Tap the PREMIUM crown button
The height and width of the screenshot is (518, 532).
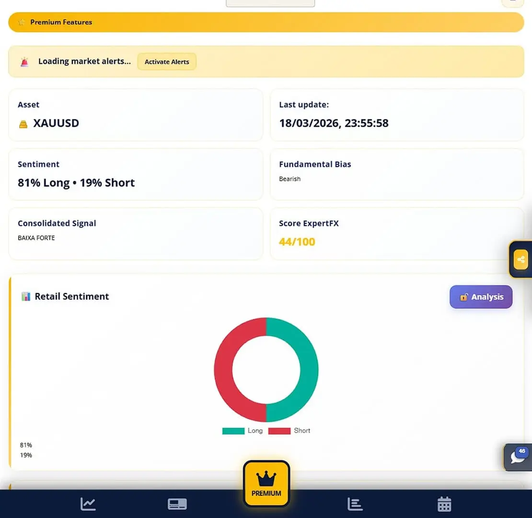tap(266, 484)
